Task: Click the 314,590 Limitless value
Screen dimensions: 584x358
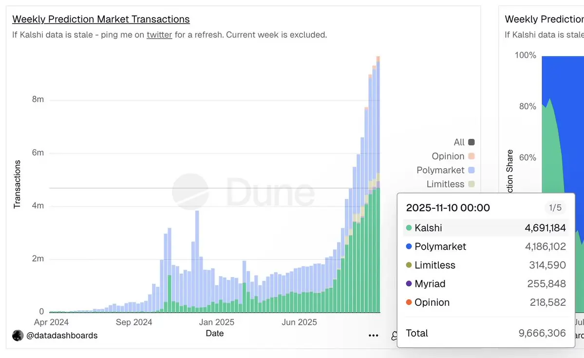Action: [547, 265]
